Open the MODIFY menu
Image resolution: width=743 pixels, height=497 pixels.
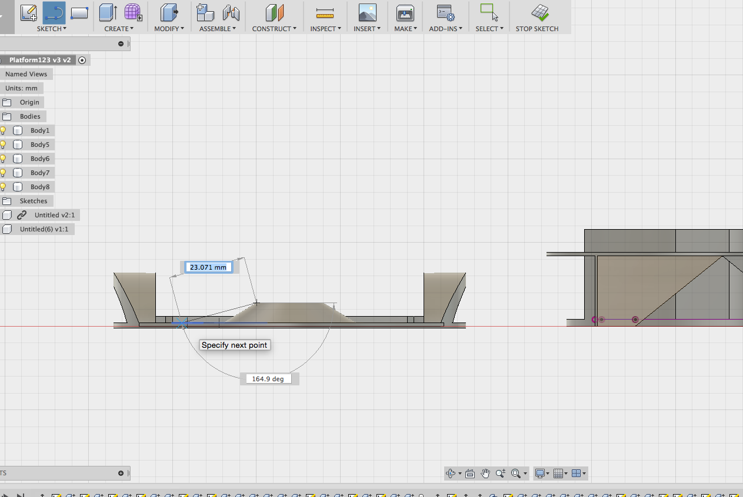click(169, 29)
